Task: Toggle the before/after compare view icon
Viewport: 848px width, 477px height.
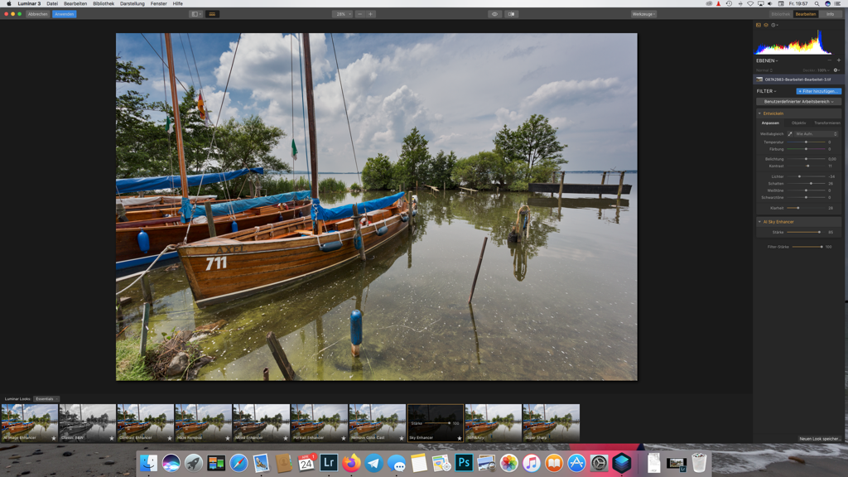Action: click(x=511, y=14)
